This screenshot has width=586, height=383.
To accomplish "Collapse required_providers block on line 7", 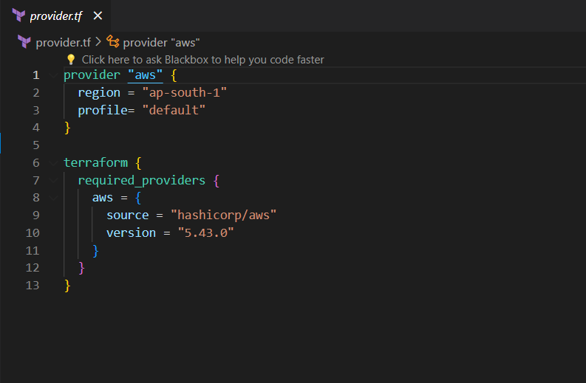I will 53,181.
